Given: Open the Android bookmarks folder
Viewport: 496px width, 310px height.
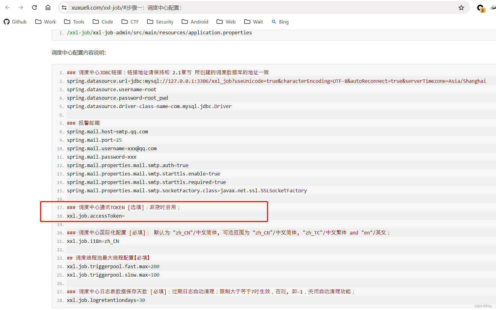Looking at the screenshot, I should 195,22.
